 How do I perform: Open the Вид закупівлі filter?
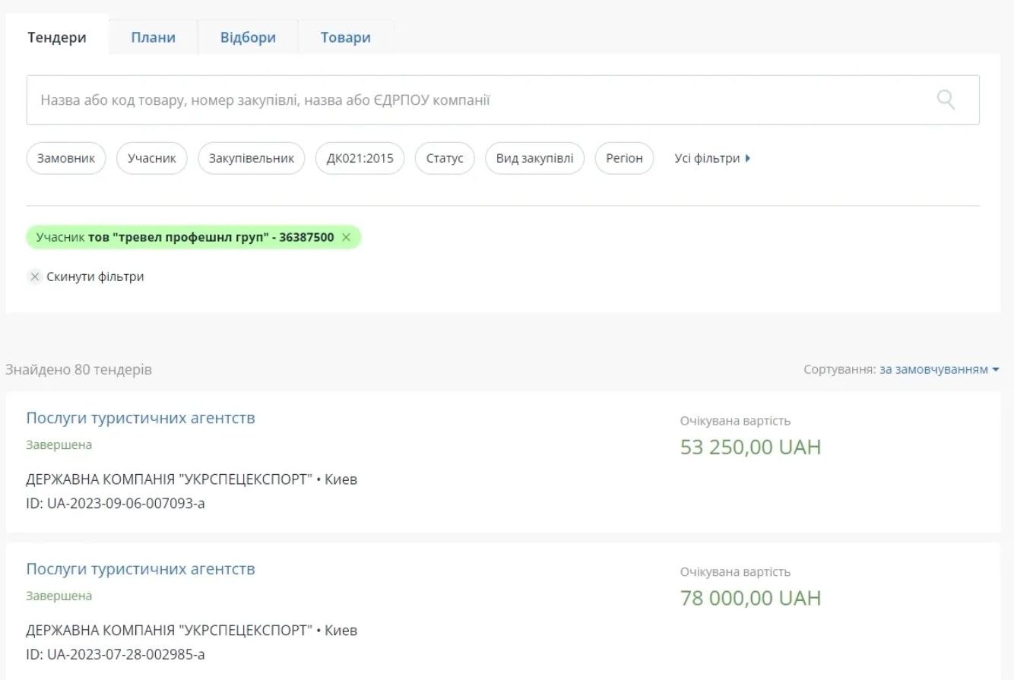(534, 158)
